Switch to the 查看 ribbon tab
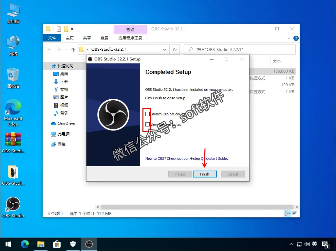336x251 pixels. pyautogui.click(x=104, y=38)
